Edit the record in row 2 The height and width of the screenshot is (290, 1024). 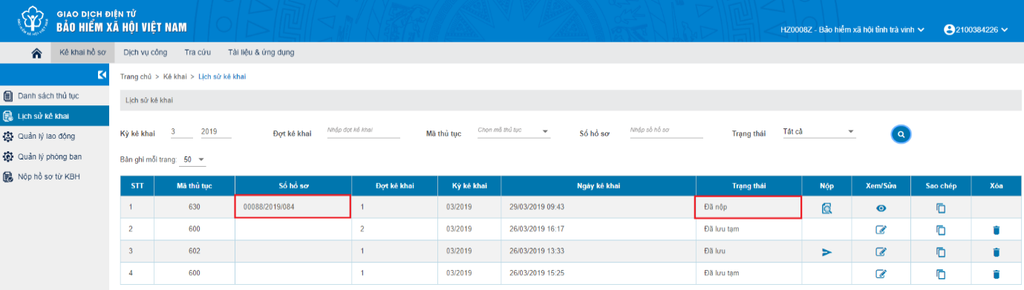pyautogui.click(x=881, y=231)
